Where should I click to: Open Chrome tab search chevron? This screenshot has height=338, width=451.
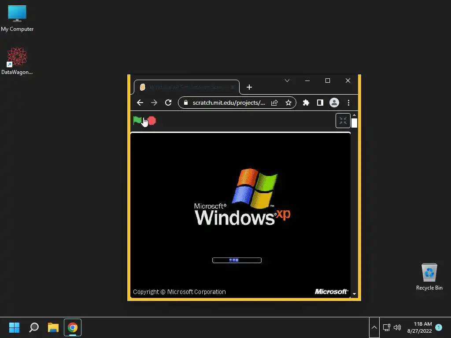(287, 81)
